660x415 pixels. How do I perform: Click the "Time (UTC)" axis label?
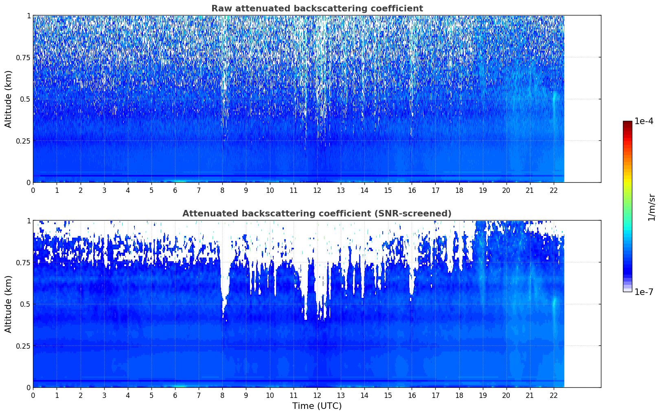[317, 406]
